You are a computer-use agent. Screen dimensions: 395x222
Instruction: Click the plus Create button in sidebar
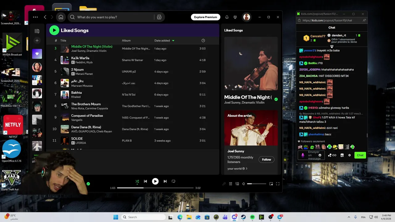click(37, 40)
